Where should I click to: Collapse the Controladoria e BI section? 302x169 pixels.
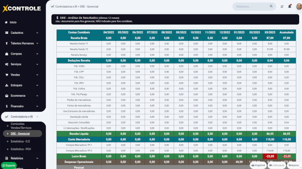(37, 117)
